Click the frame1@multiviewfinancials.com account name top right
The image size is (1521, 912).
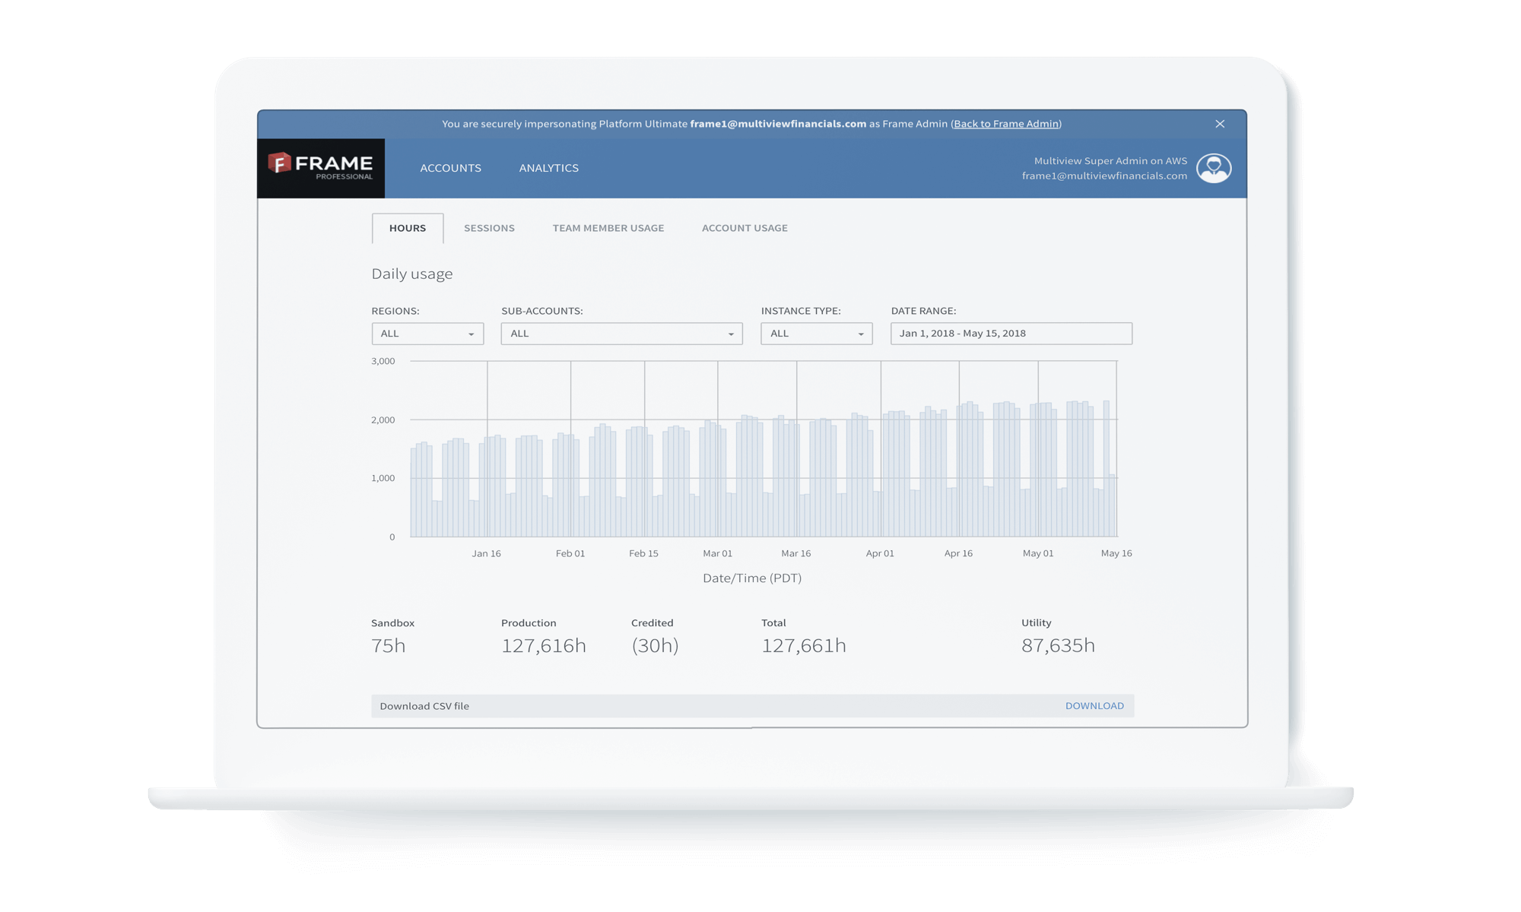click(x=1103, y=176)
